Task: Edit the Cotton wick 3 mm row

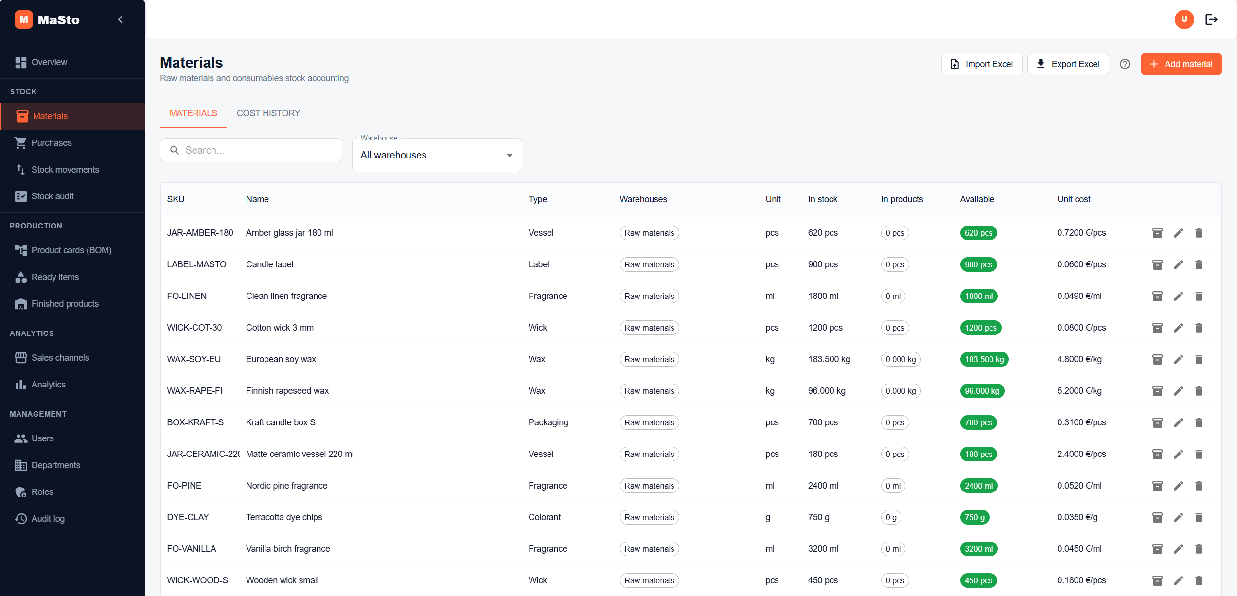Action: click(x=1178, y=328)
